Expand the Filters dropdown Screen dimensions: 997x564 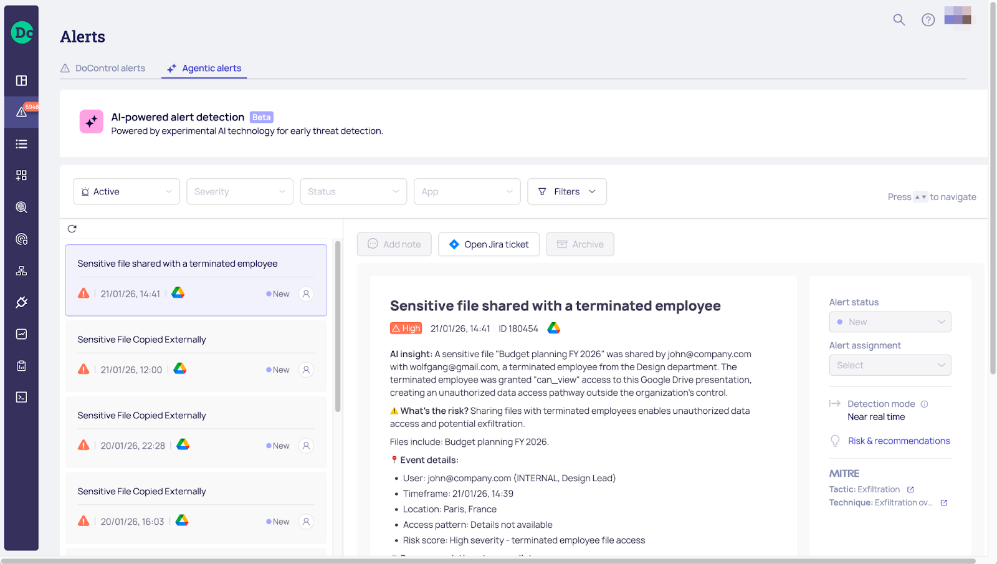pos(567,191)
